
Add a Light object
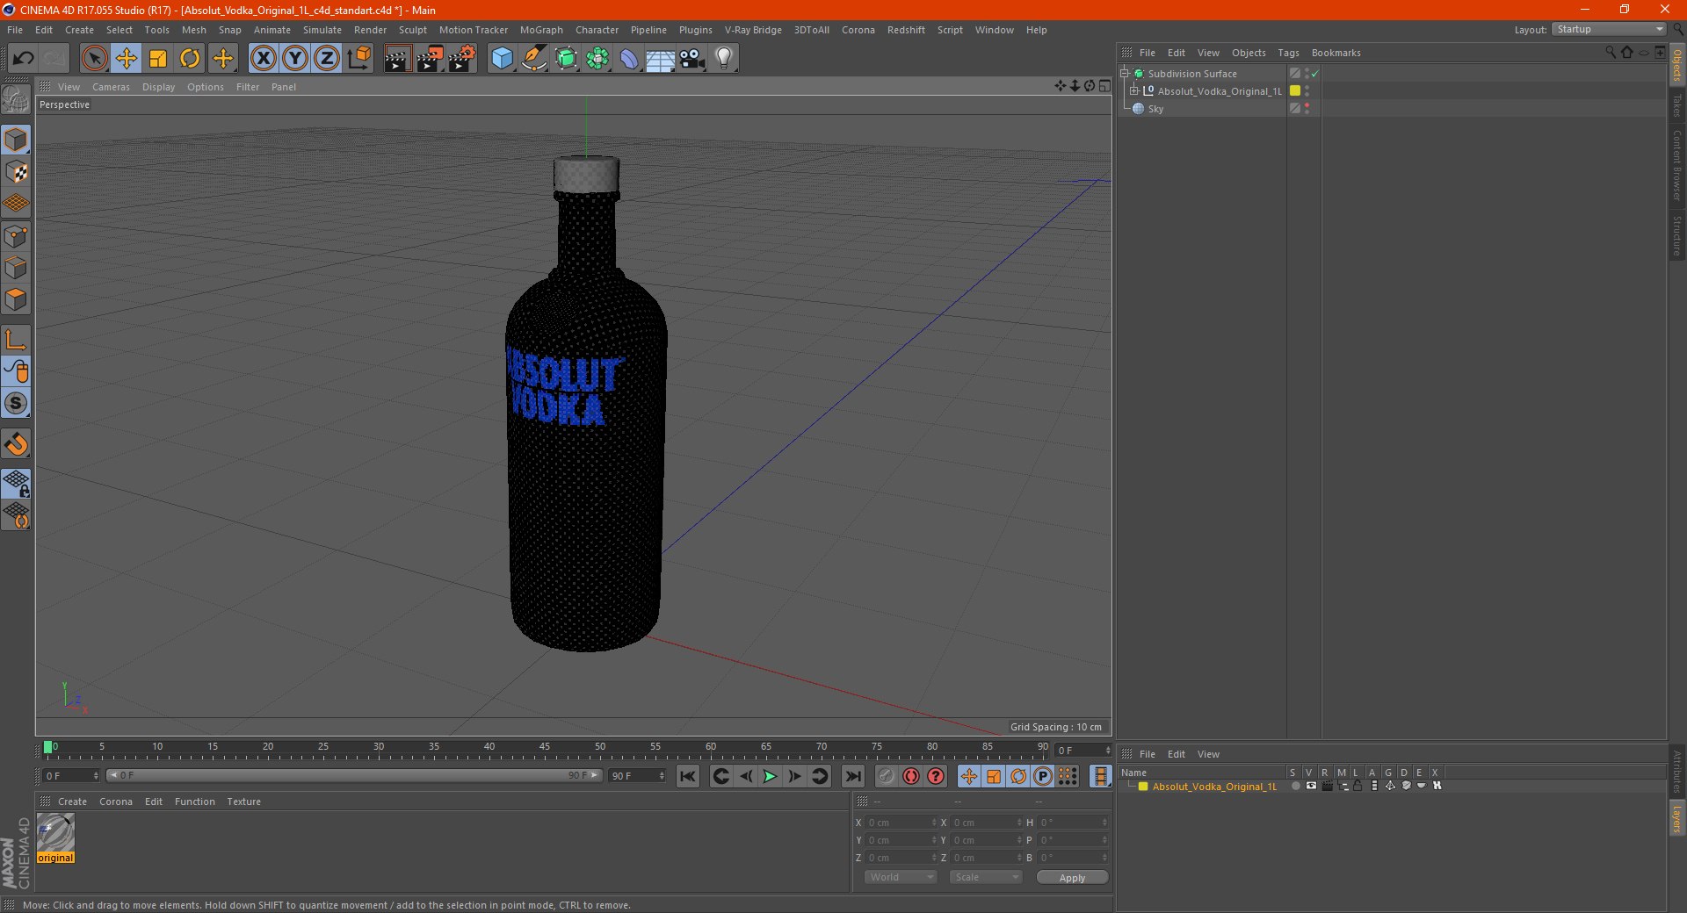pos(723,59)
